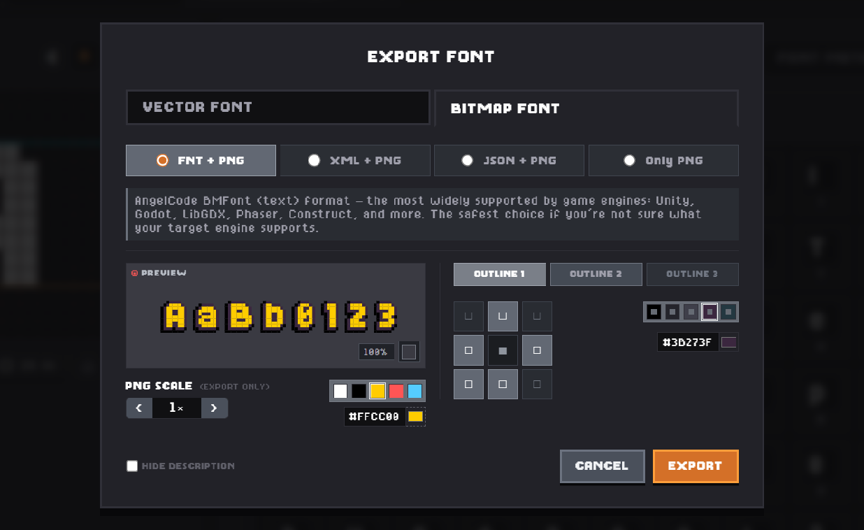Pick the yellow font color swatch

click(377, 392)
